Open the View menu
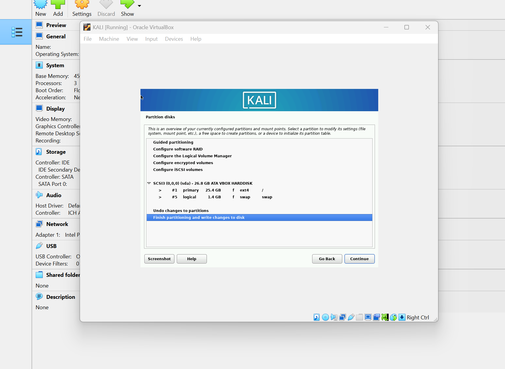505x369 pixels. point(132,39)
